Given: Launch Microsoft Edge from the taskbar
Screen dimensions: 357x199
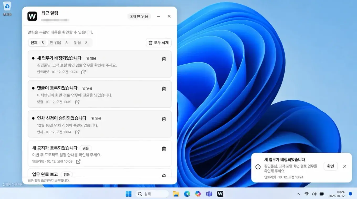Looking at the screenshot, I should 187,194.
